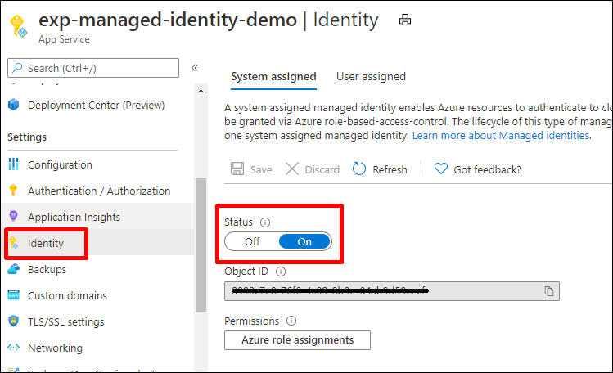
Task: Collapse the sidebar with the double-chevron icon
Action: tap(195, 68)
